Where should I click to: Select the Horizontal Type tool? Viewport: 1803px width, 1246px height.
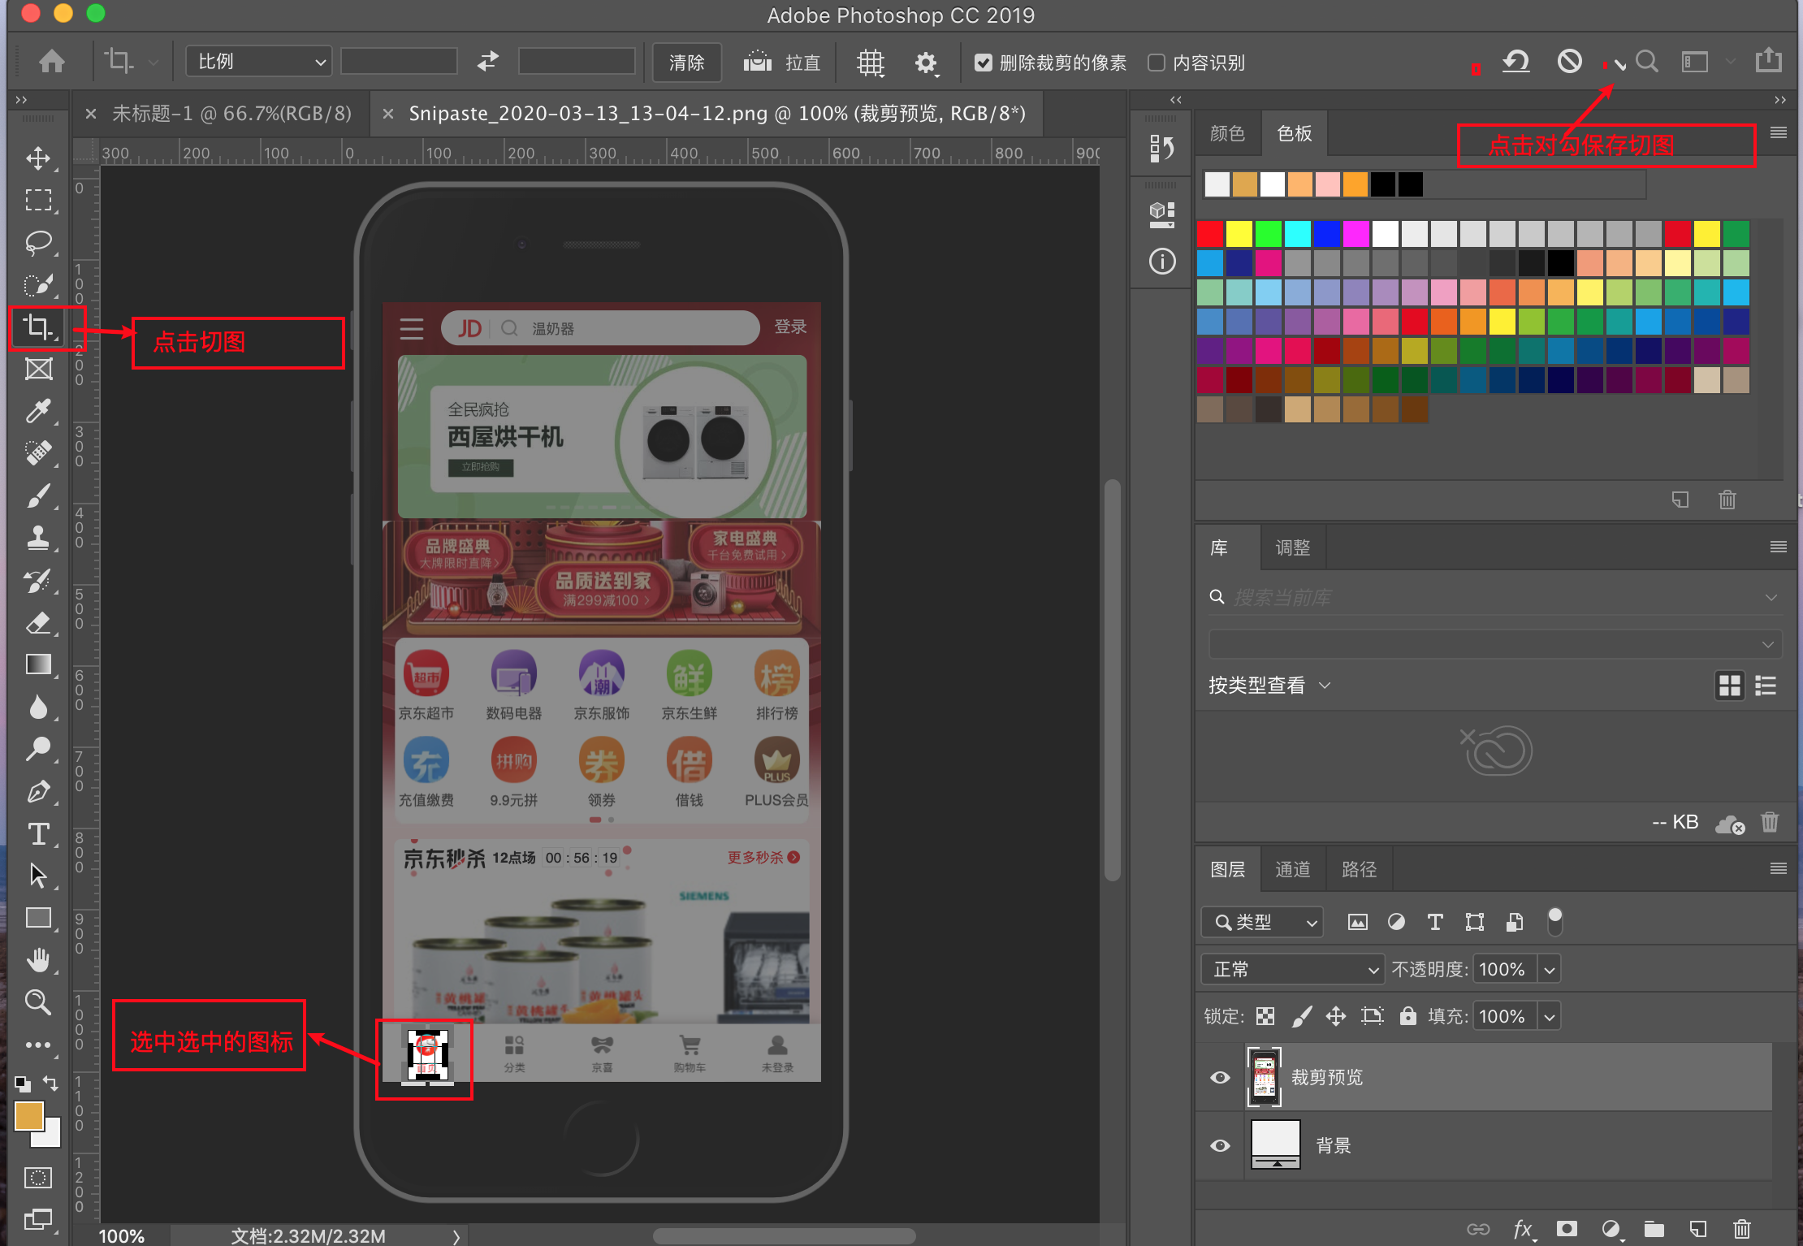38,833
